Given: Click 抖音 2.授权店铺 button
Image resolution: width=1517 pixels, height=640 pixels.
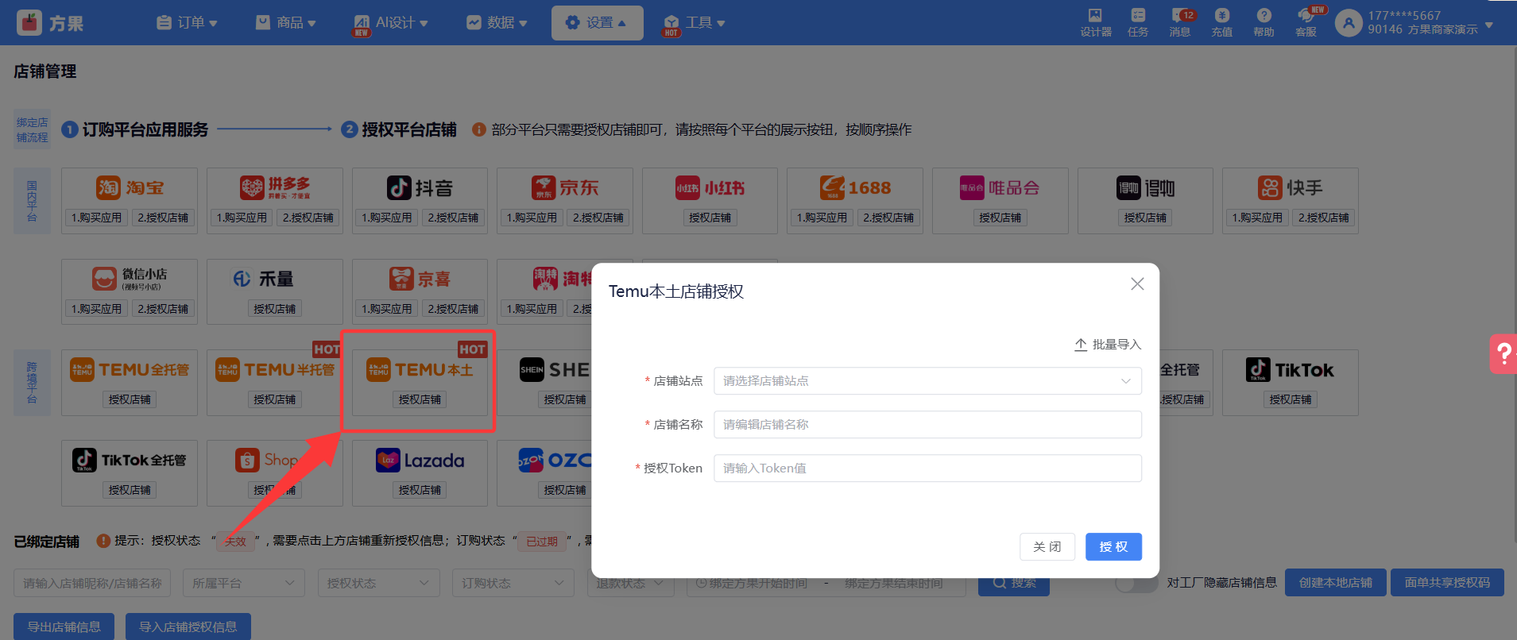Looking at the screenshot, I should (x=454, y=218).
